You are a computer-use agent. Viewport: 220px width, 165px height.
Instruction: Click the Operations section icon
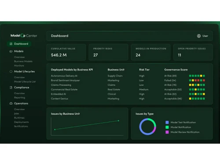pos(11,103)
